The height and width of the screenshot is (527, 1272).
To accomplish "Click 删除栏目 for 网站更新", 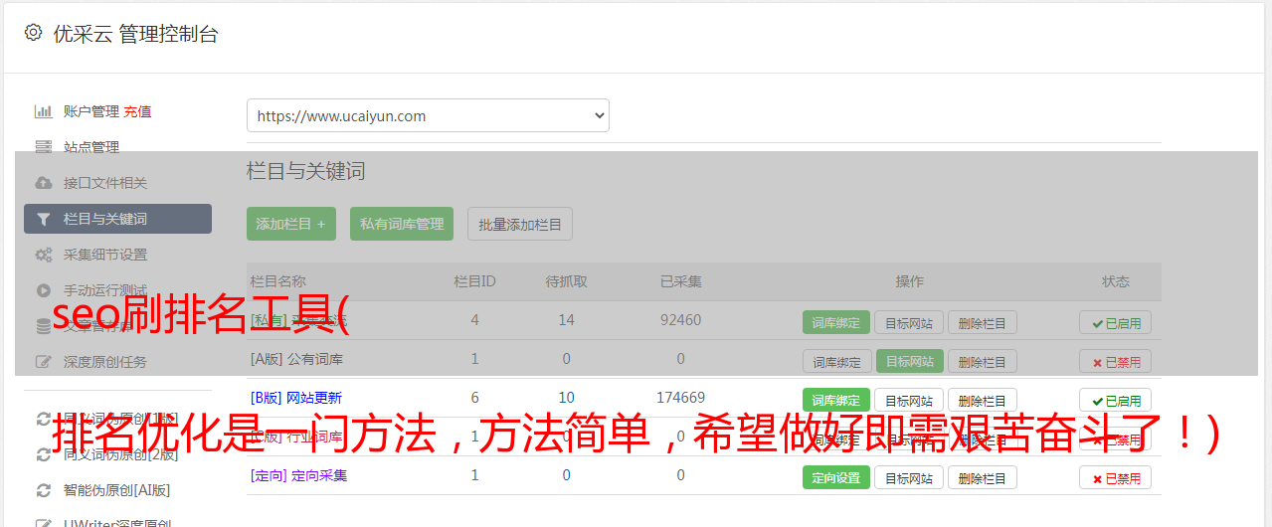I will pyautogui.click(x=982, y=400).
